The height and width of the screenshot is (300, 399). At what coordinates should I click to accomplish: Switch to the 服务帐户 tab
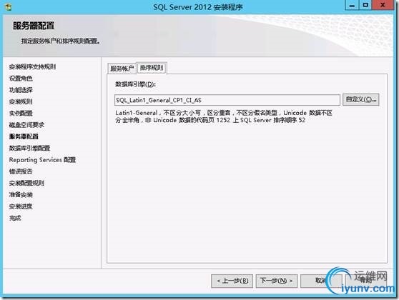[x=122, y=68]
